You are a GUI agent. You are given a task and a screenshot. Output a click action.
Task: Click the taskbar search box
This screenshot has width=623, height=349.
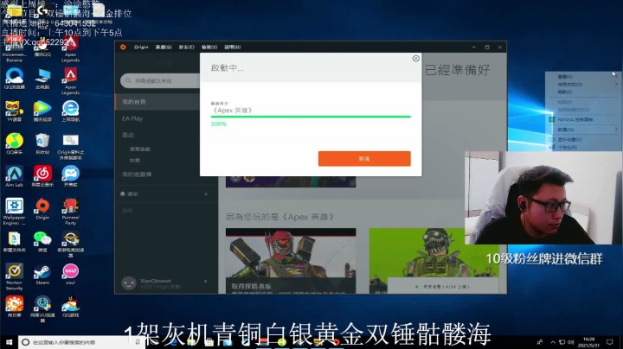[x=81, y=342]
